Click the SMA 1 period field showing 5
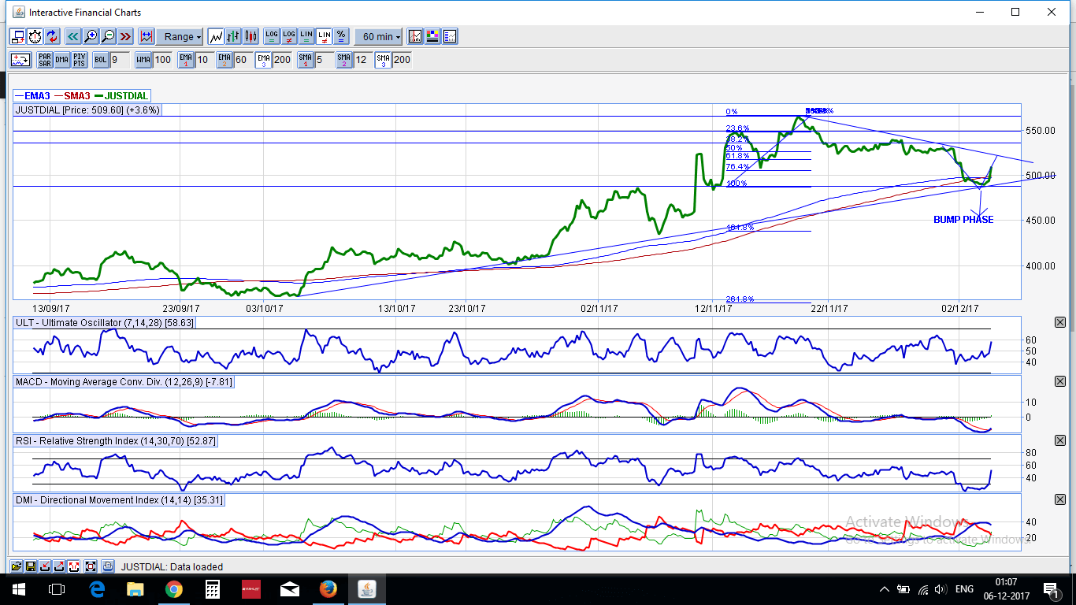This screenshot has height=605, width=1076. pyautogui.click(x=324, y=60)
